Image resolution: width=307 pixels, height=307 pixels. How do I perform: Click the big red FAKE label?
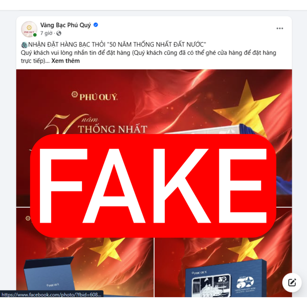[153, 186]
